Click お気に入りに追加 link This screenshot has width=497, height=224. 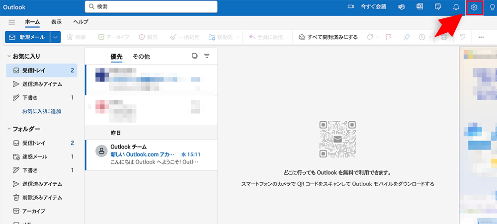coord(42,111)
